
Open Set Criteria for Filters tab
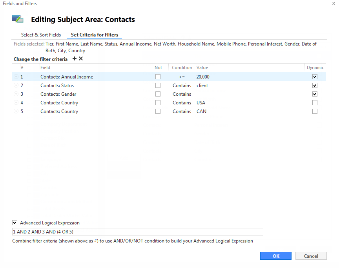coord(95,35)
